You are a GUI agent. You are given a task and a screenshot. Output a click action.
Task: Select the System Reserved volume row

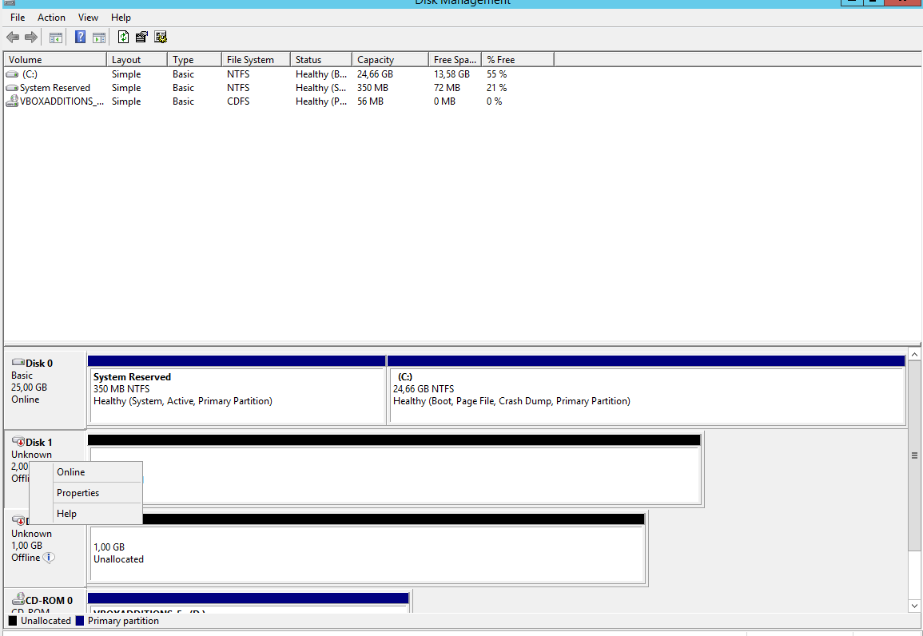[54, 88]
